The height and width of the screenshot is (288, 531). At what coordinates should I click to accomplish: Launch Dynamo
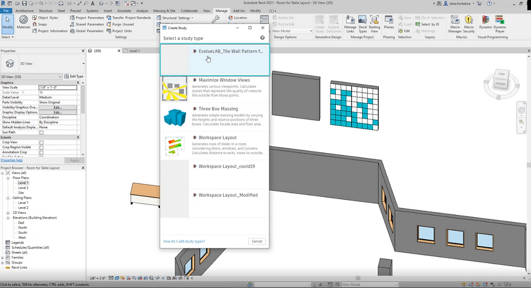485,22
